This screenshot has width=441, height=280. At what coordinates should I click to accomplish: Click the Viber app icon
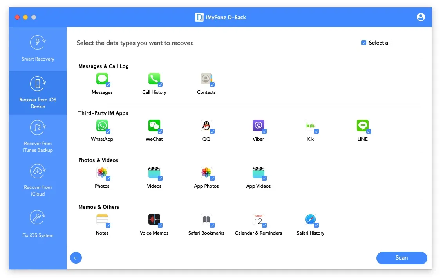coord(258,125)
